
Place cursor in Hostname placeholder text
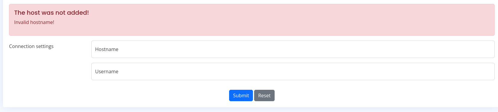coord(107,49)
